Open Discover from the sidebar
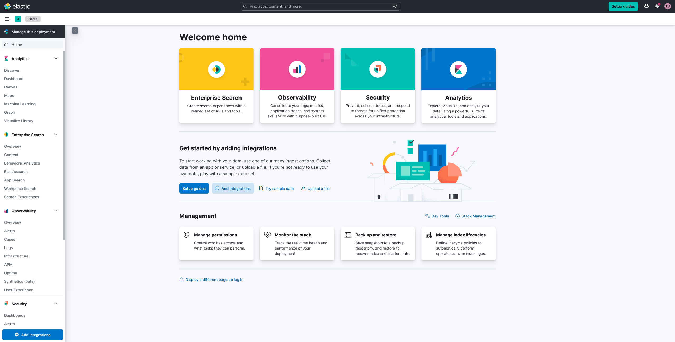 12,70
